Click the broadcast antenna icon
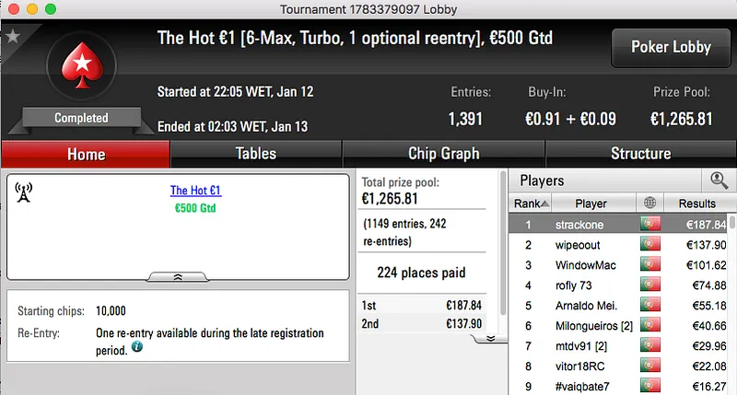The height and width of the screenshot is (395, 737). 24,192
